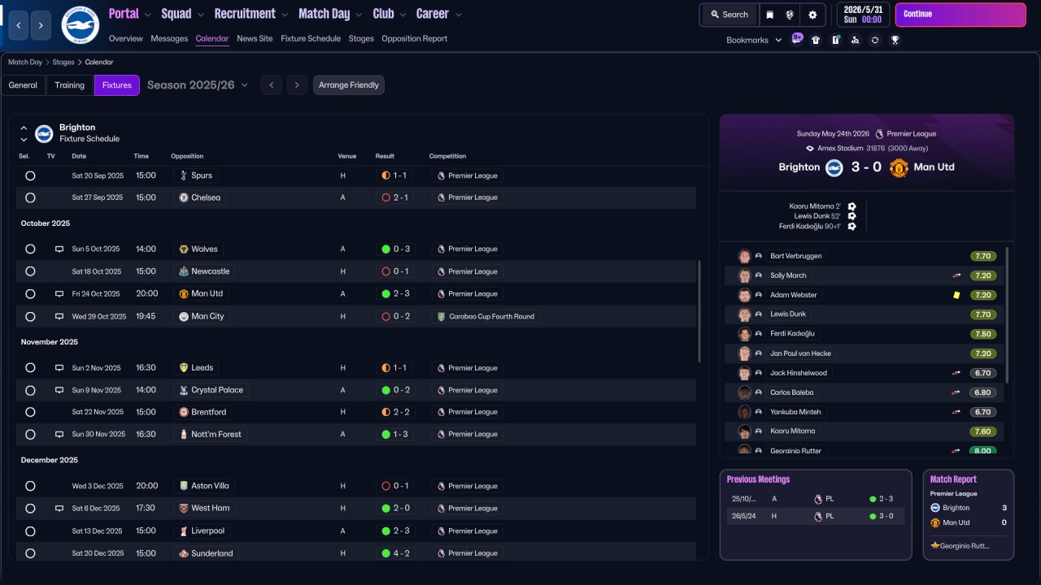Open the Messages submenu tab
Image resolution: width=1041 pixels, height=585 pixels.
(x=169, y=39)
